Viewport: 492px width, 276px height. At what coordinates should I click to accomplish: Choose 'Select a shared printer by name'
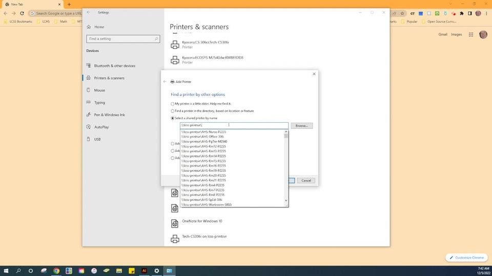[x=172, y=118]
